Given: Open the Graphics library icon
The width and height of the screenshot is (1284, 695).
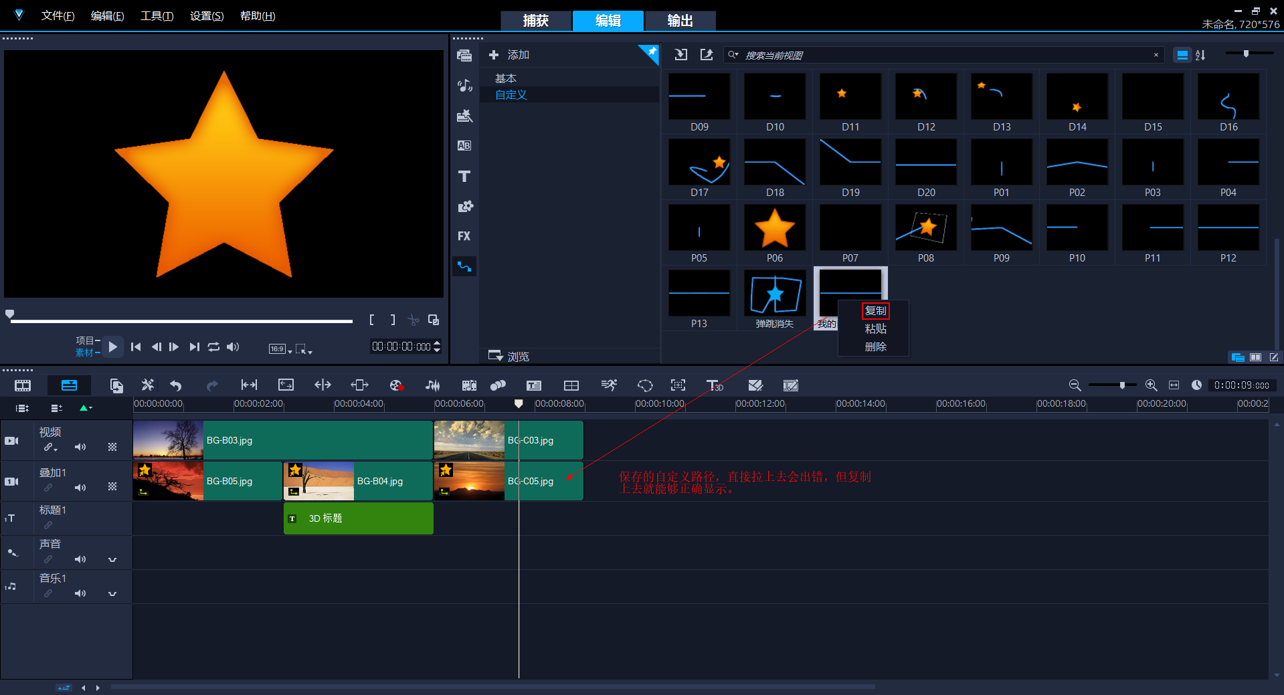Looking at the screenshot, I should pyautogui.click(x=464, y=206).
